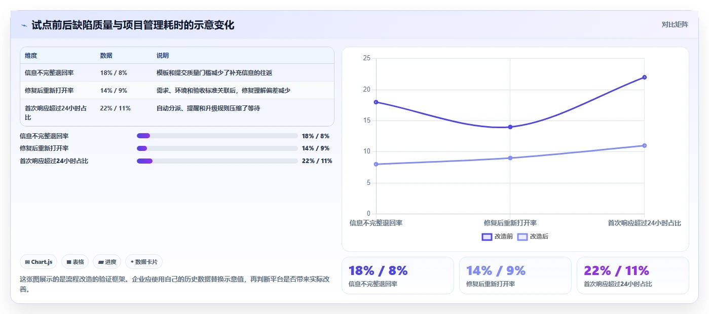This screenshot has height=314, width=709.
Task: Click 改造后 data point at value 11
Action: 644,145
